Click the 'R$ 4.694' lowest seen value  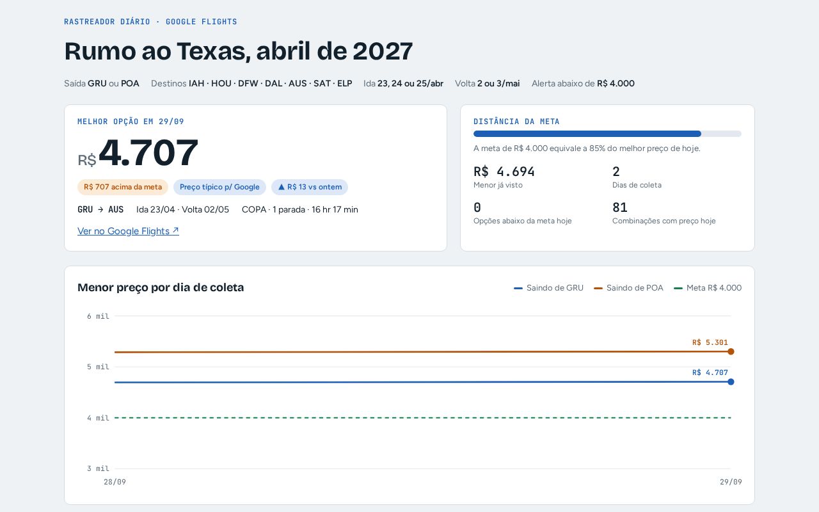coord(504,172)
